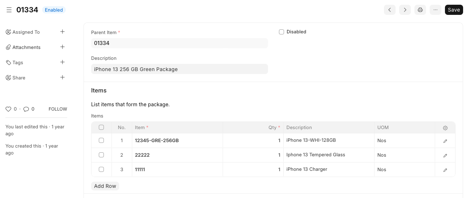Click the Description input field
Image resolution: width=470 pixels, height=198 pixels.
pos(179,69)
